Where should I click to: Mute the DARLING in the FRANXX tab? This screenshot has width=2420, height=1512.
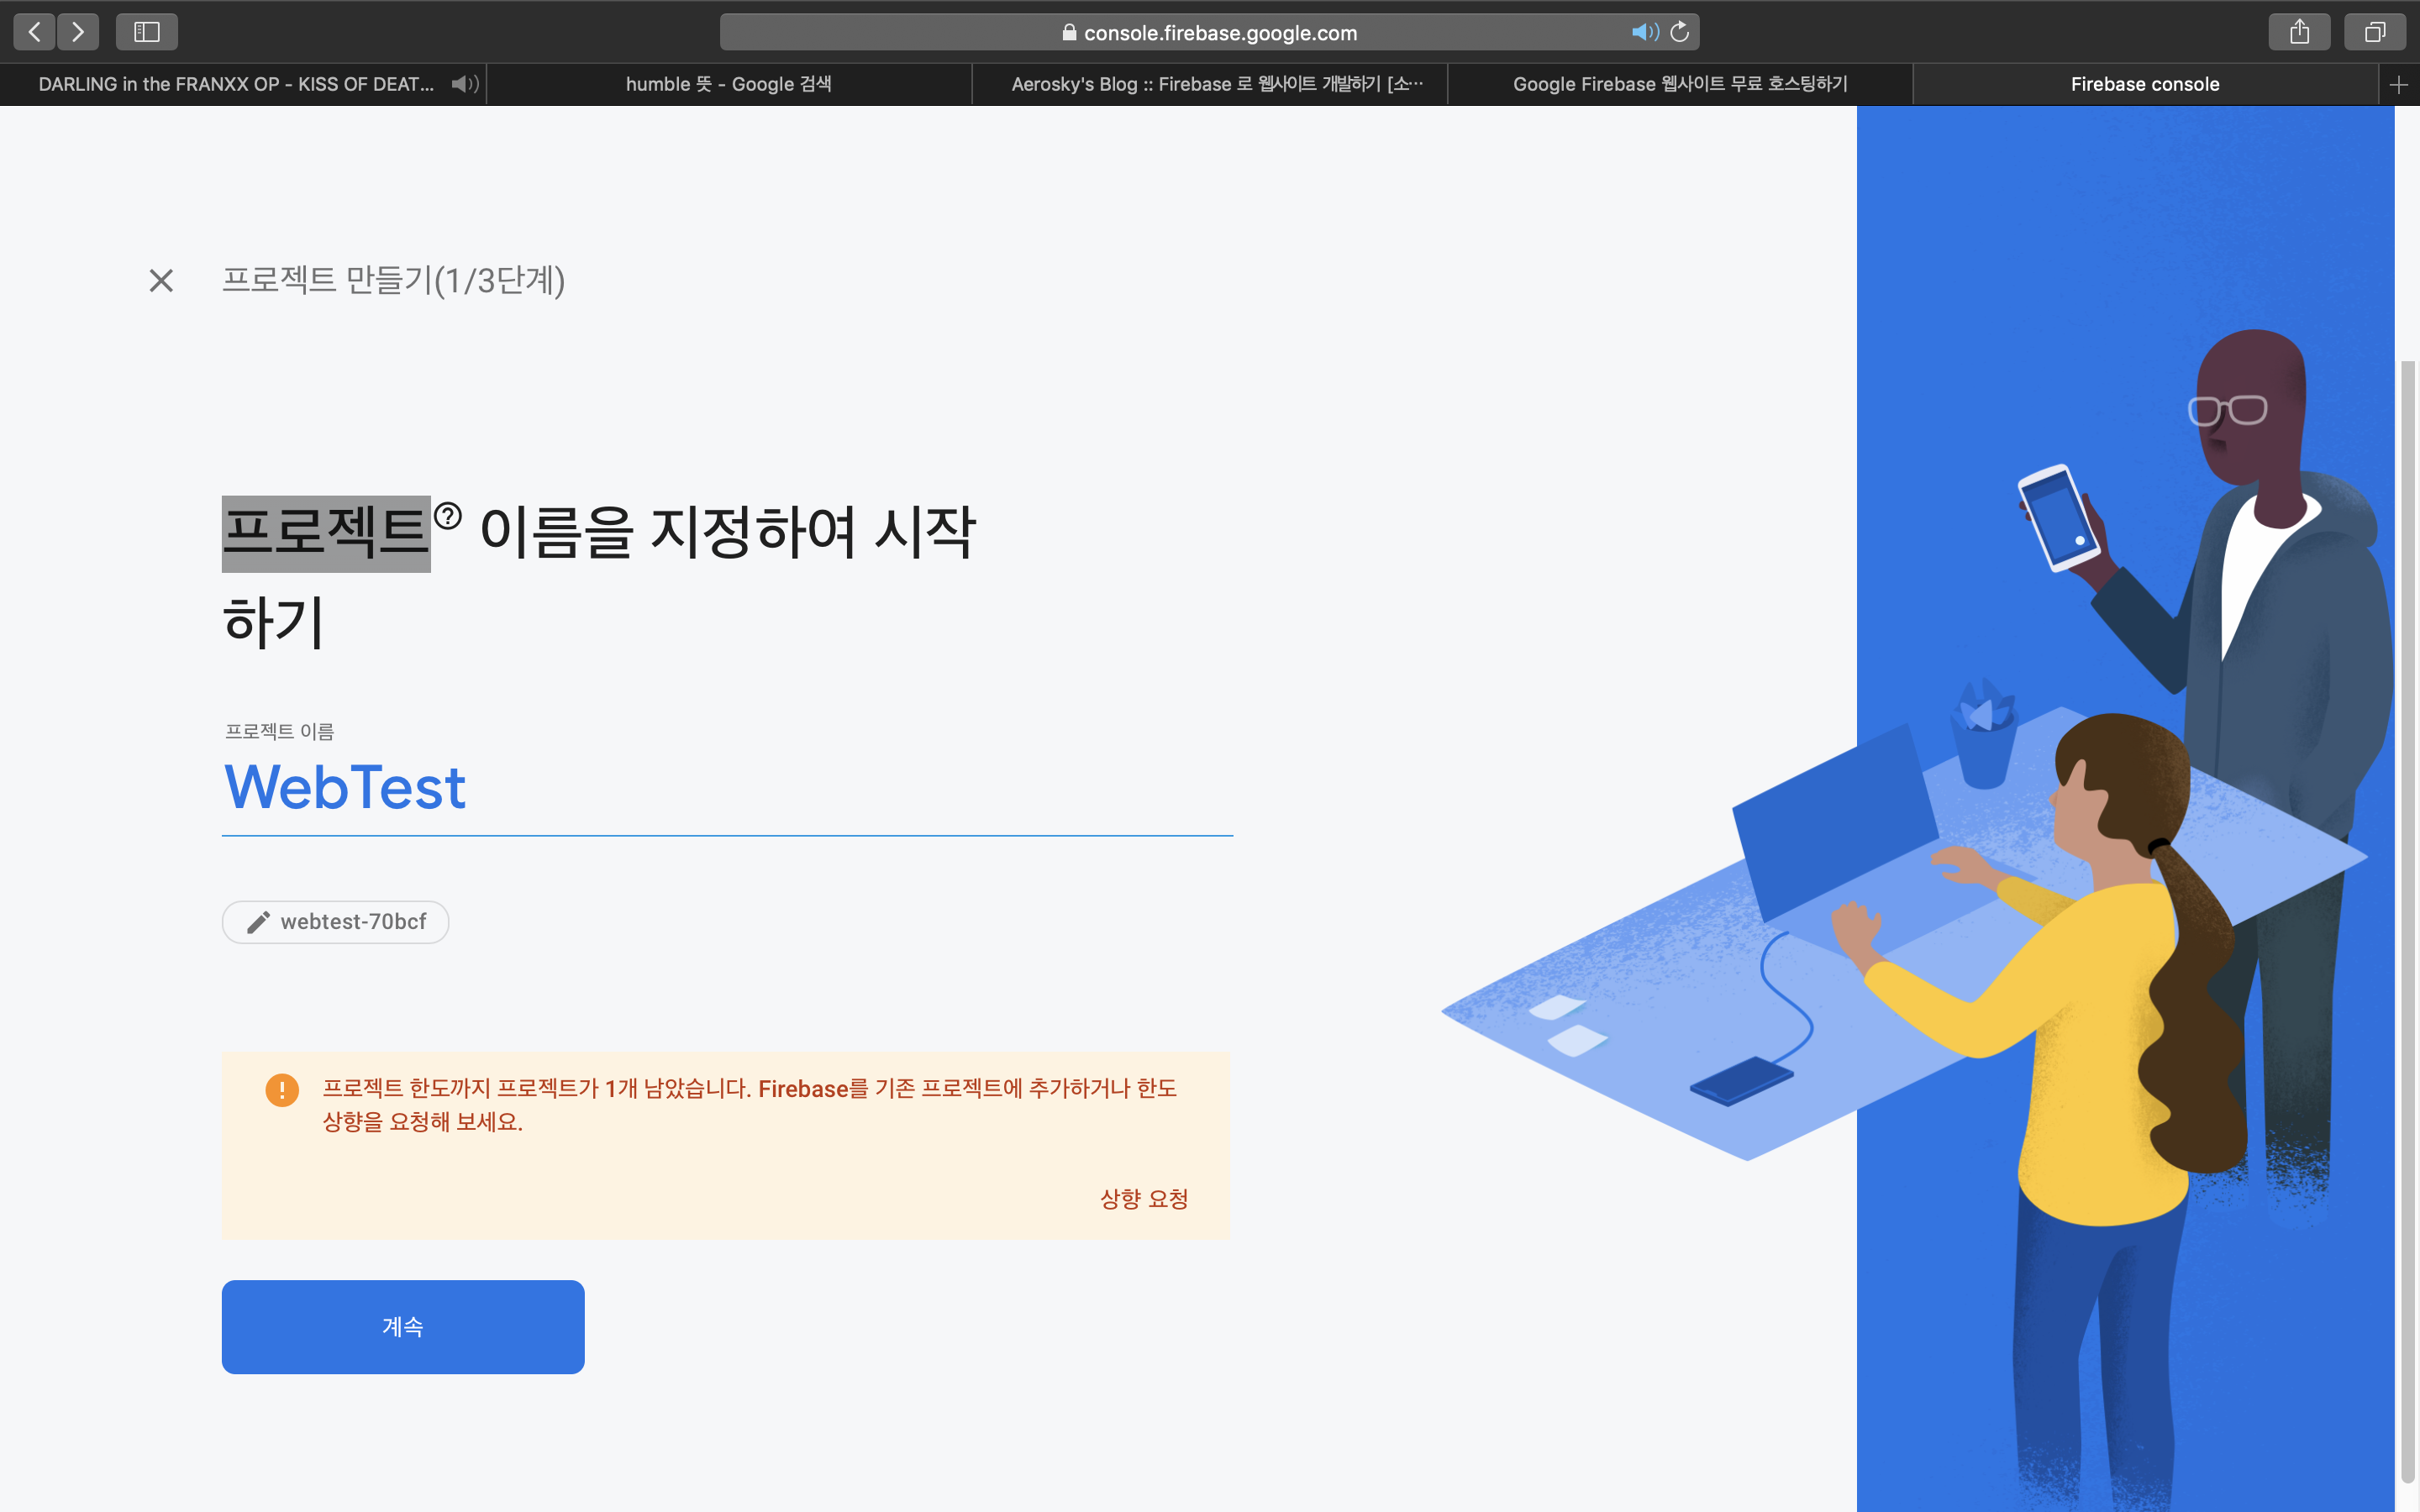coord(465,84)
